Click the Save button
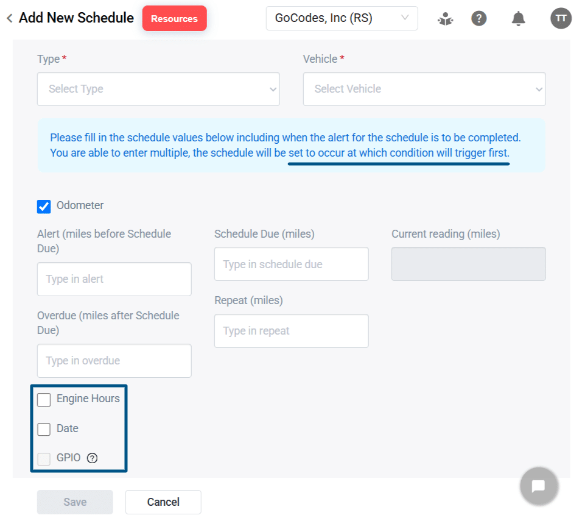Viewport: 582px width, 518px height. tap(75, 502)
